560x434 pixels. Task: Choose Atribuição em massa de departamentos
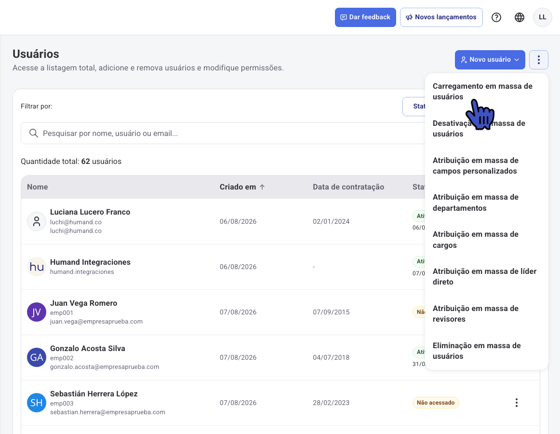486,203
